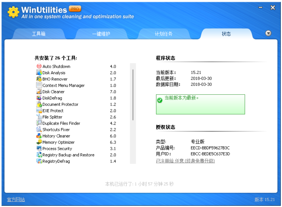Viewport: 282px width, 207px height.
Task: Select the EXE Protect row text
Action: click(53, 111)
